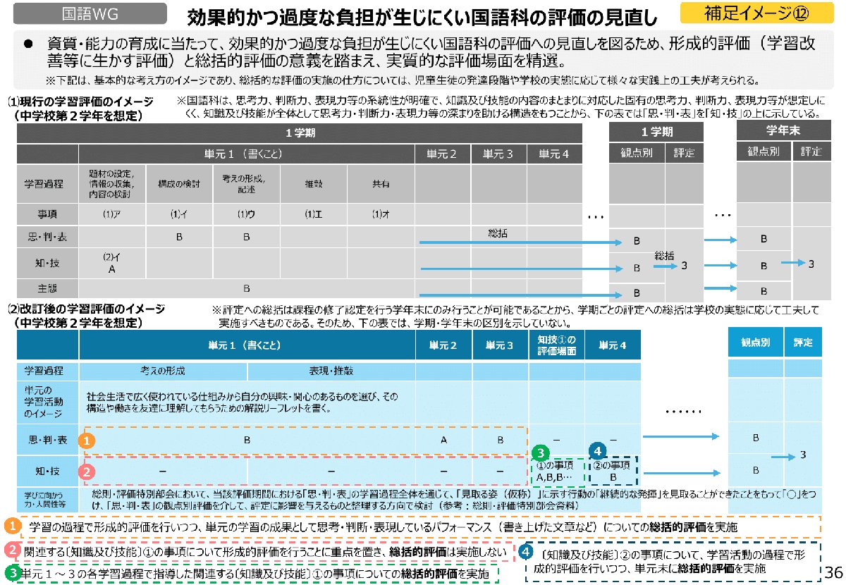Viewport: 846px width, 585px height.
Task: Click the 事項 row label
Action: click(x=47, y=214)
